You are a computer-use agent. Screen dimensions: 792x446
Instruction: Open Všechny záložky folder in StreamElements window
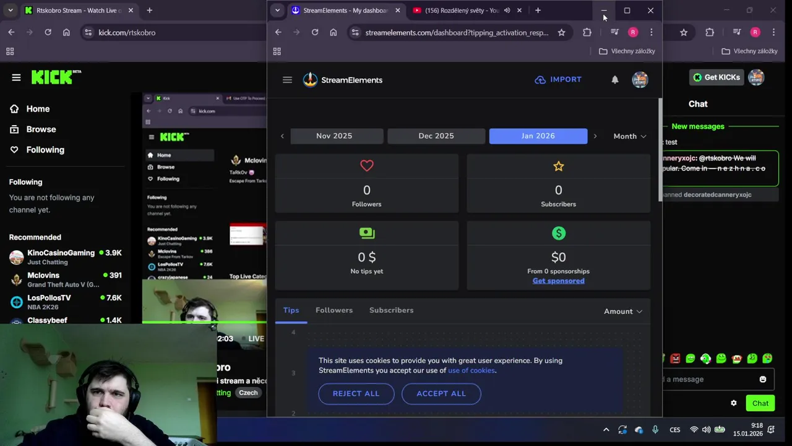tap(627, 51)
